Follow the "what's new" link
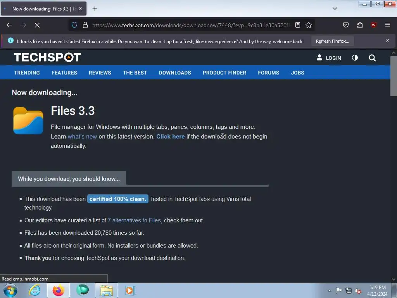Viewport: 397px width, 298px height. (82, 137)
